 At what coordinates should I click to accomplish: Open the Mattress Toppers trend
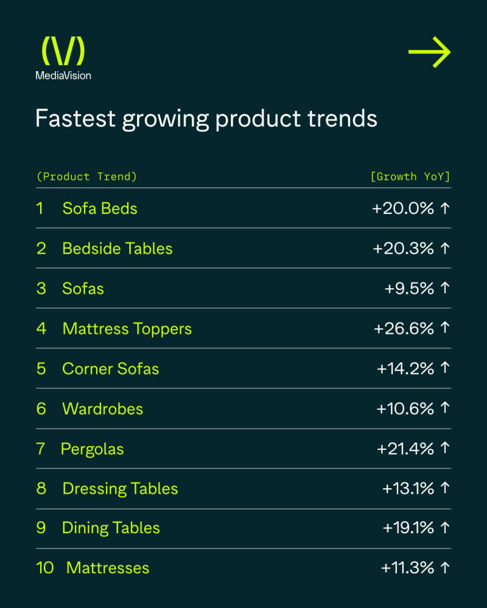pyautogui.click(x=127, y=329)
